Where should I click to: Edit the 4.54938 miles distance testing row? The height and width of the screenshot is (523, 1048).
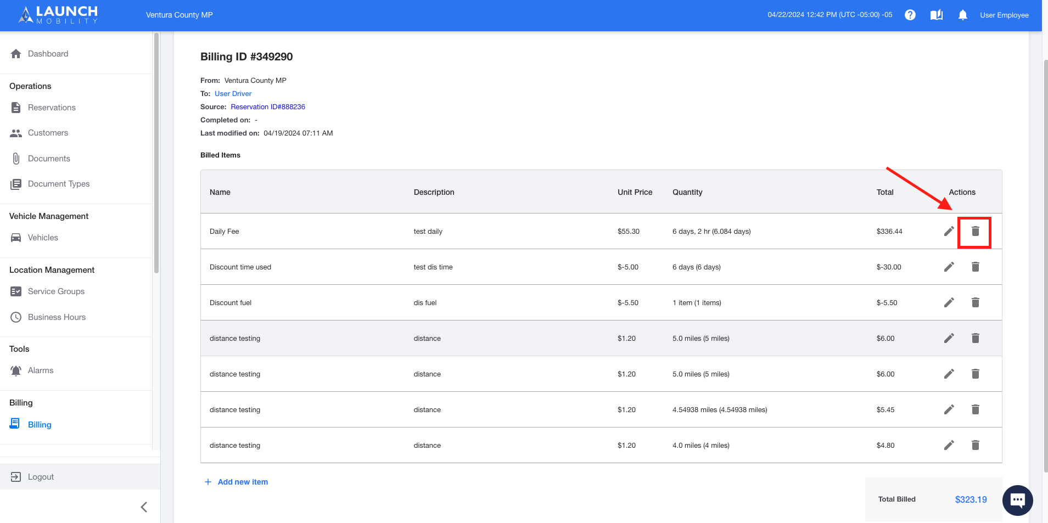(949, 409)
